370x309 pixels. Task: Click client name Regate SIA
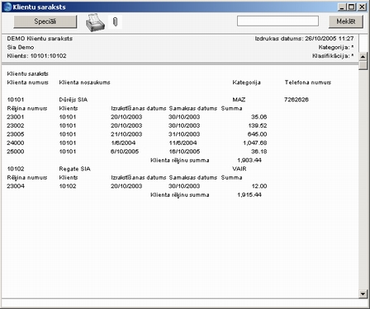[x=74, y=169]
